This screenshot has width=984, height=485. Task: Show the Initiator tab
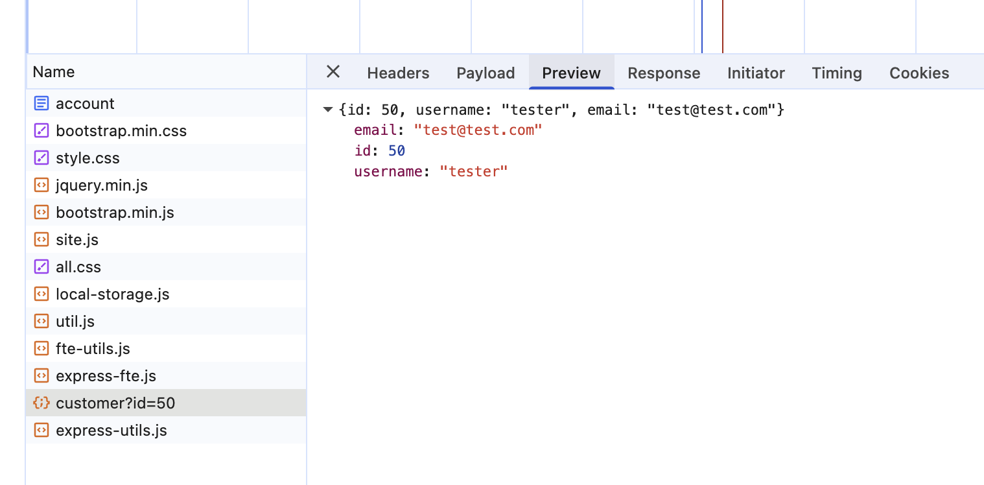[756, 73]
